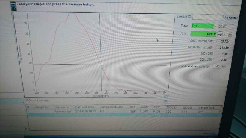Click the Pedestal label
This screenshot has height=138, width=246.
[231, 18]
